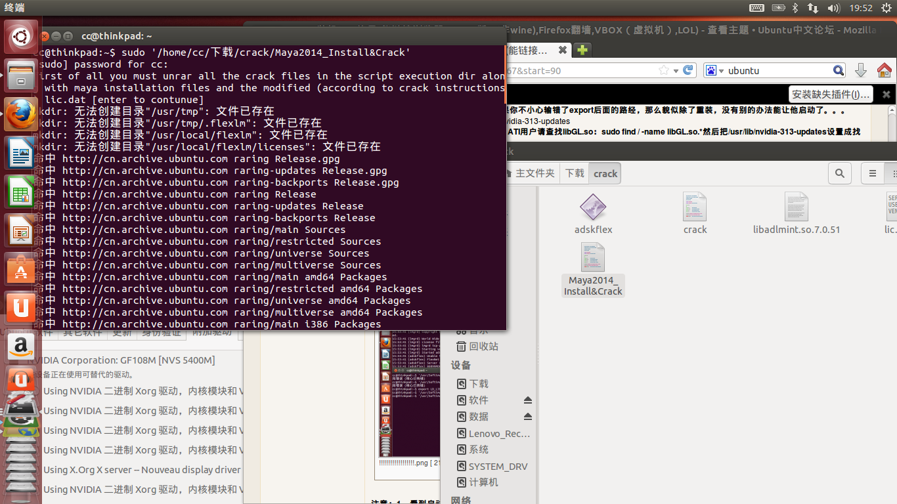Switch to 身份验证 tab in sources window

162,333
